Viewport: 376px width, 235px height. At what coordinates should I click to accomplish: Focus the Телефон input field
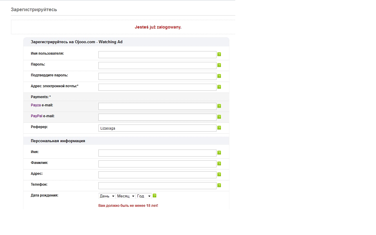pos(157,186)
